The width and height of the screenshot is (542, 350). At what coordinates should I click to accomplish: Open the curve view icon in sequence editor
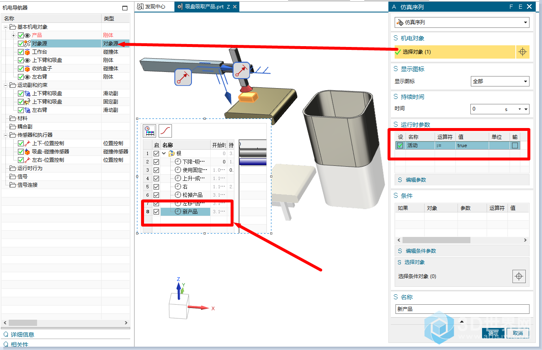pos(165,131)
